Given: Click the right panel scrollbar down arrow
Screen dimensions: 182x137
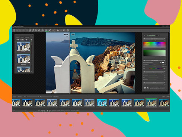Looking at the screenshot, I should [167, 90].
